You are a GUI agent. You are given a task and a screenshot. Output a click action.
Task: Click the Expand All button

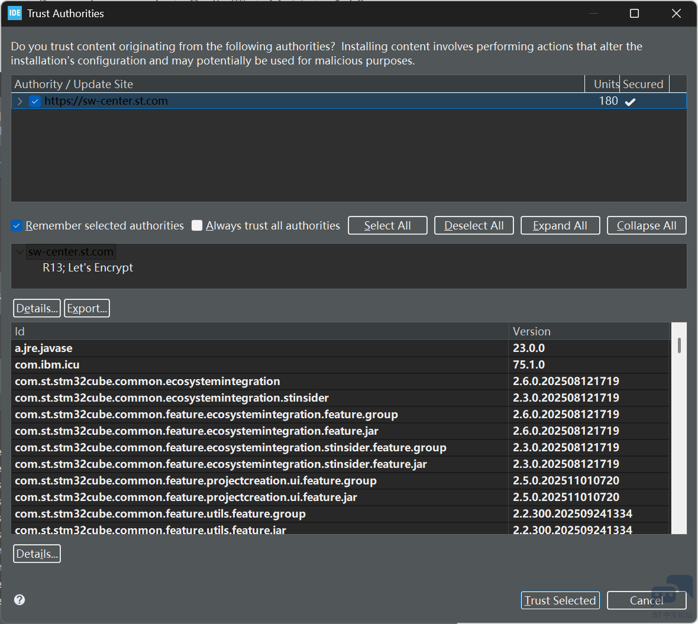[x=560, y=225]
